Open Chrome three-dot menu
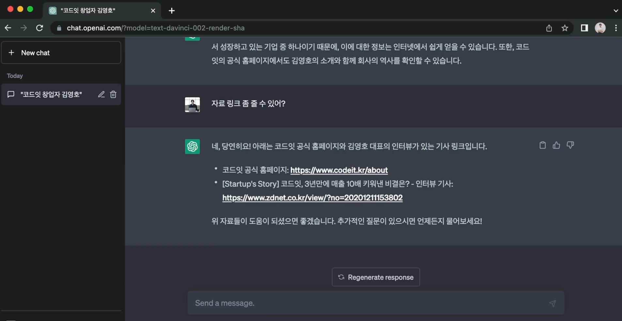This screenshot has height=321, width=622. tap(616, 28)
